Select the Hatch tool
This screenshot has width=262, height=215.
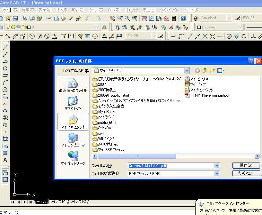click(5, 139)
